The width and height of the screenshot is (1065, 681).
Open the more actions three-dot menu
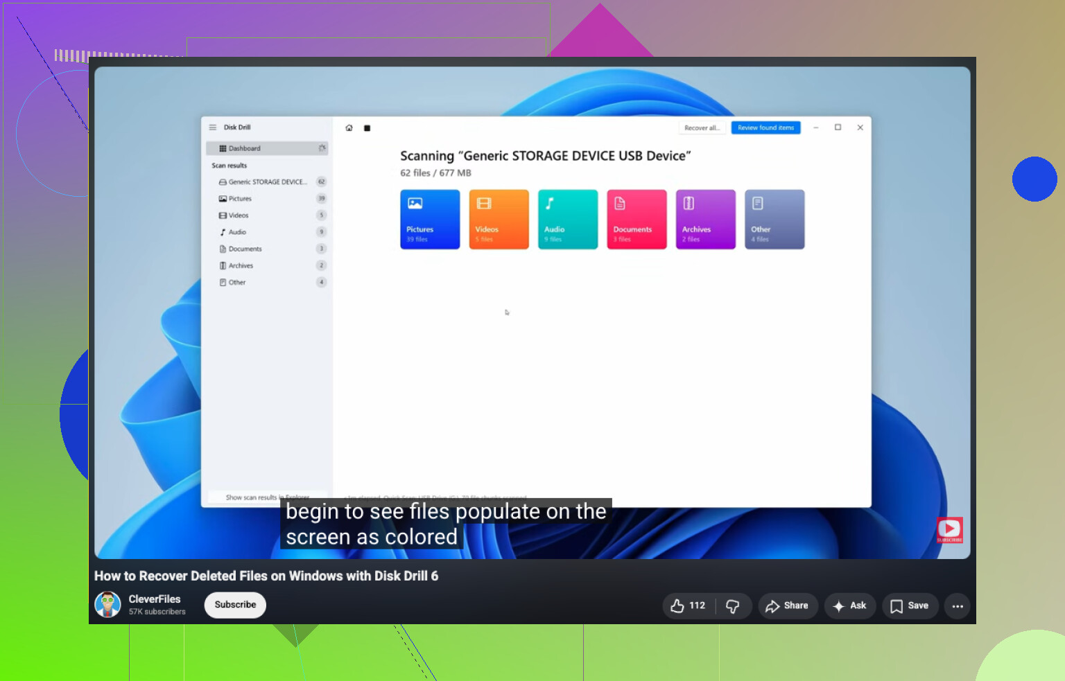point(958,606)
